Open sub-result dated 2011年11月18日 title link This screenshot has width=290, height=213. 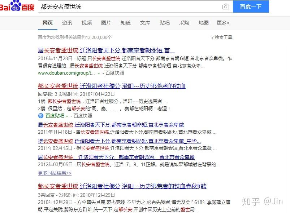111,125
